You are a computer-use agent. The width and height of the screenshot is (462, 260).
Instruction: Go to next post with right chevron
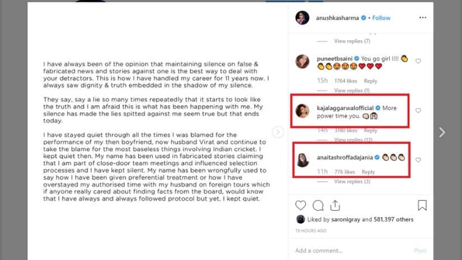(442, 133)
